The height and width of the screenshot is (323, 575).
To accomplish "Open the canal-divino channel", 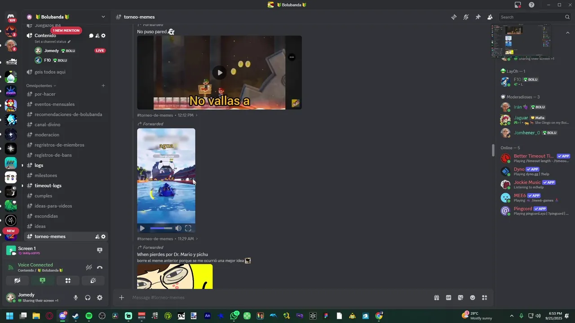I will coord(66,125).
